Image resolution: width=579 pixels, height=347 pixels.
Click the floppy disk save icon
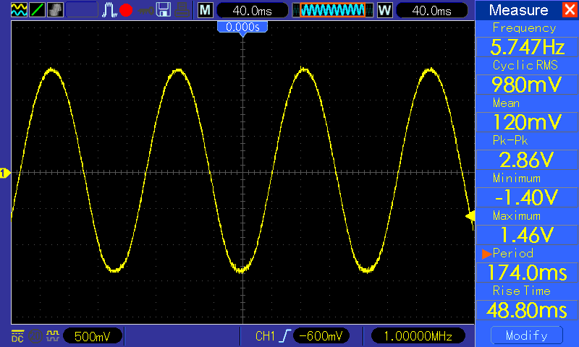pyautogui.click(x=164, y=10)
